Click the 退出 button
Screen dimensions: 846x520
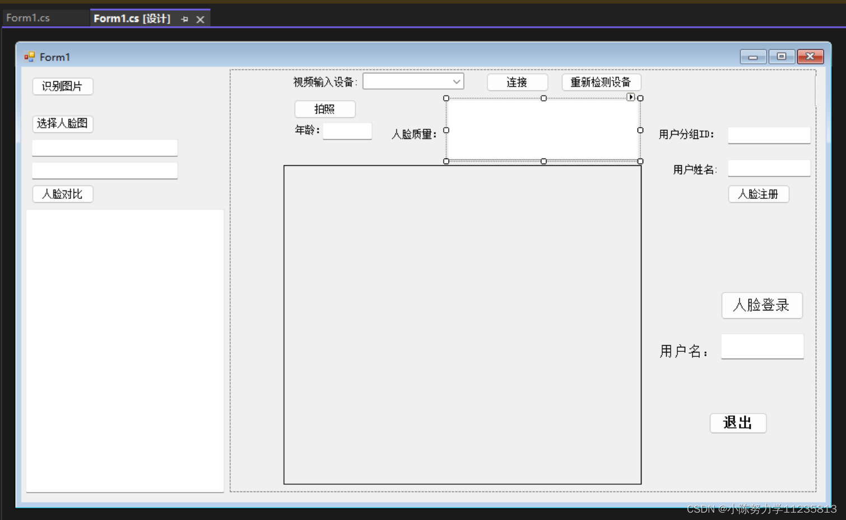[738, 423]
